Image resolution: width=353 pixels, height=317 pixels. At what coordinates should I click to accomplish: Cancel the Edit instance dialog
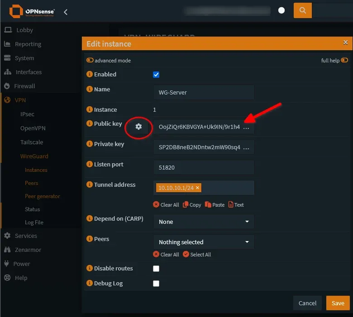(307, 303)
